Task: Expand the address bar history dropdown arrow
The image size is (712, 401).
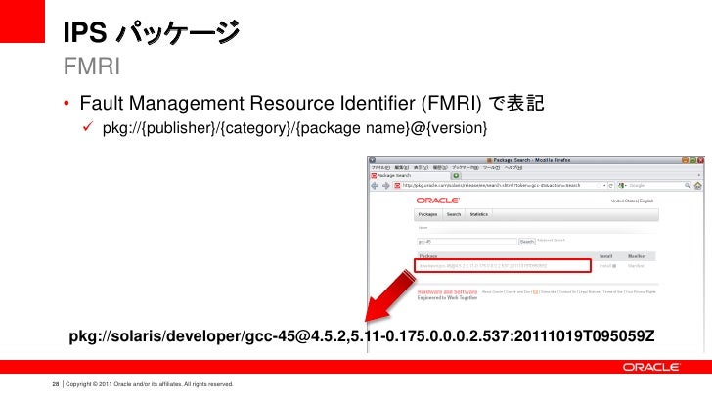Action: tap(604, 185)
